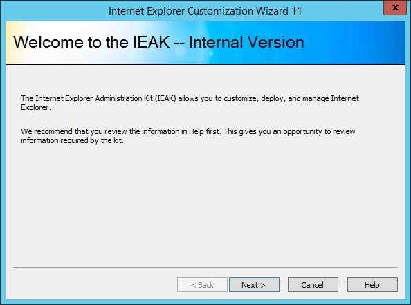The image size is (411, 305).
Task: Click the yellow-white left edge of the banner
Action: [9, 43]
